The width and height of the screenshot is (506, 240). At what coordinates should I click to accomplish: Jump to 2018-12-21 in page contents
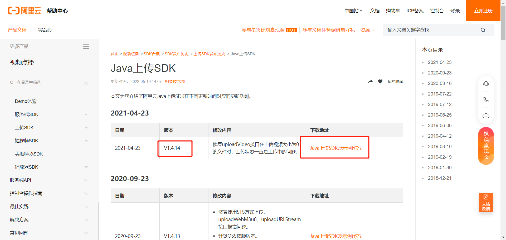tap(440, 178)
